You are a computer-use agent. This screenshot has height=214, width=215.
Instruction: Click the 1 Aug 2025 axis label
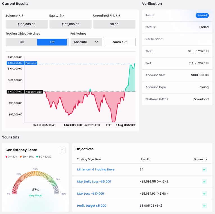point(126,125)
